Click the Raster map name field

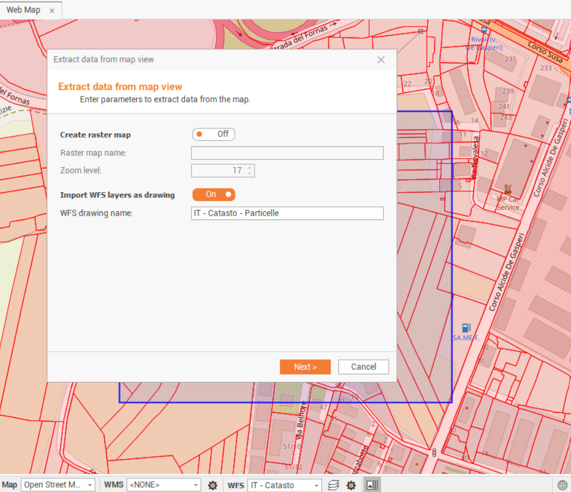pyautogui.click(x=287, y=153)
